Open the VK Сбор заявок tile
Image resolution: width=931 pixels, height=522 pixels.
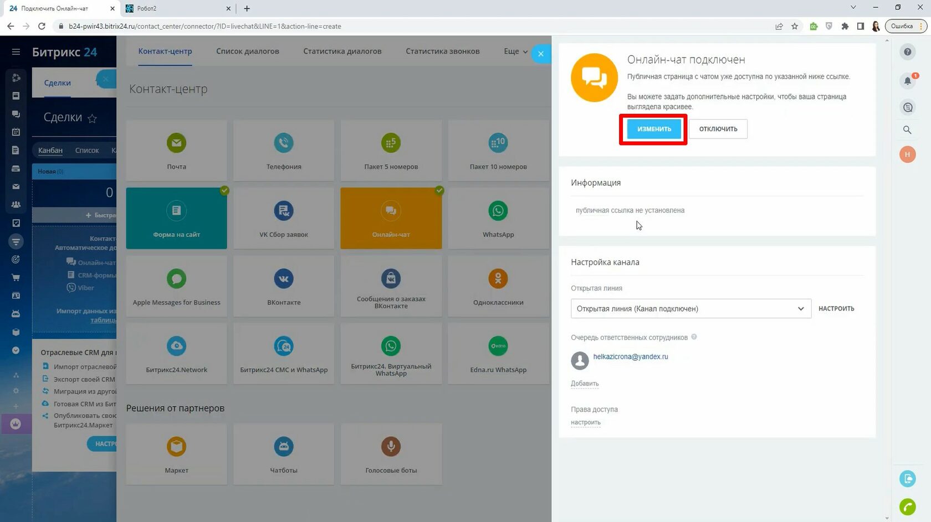[x=284, y=218]
